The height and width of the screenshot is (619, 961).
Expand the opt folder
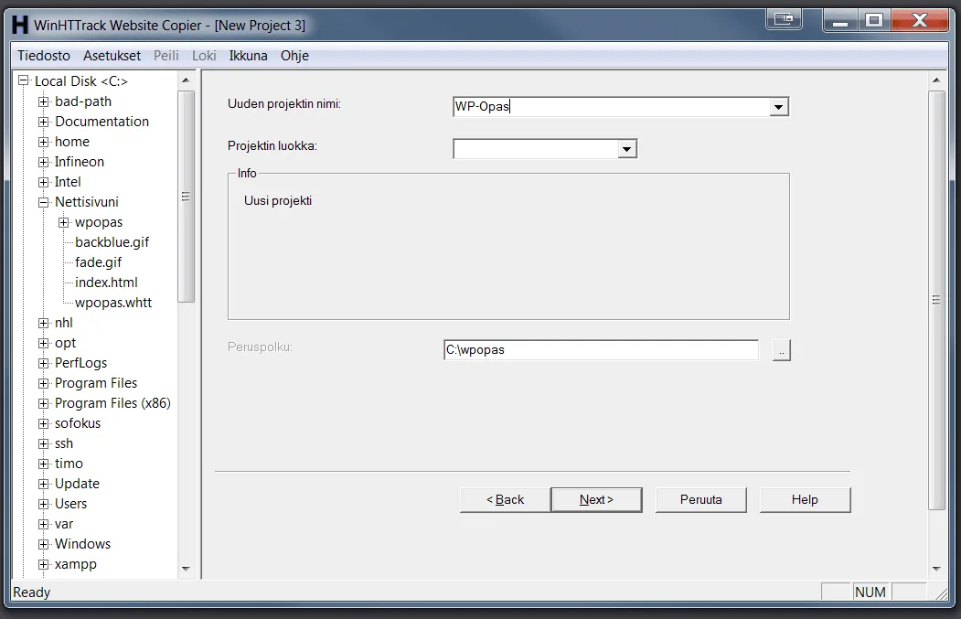(44, 343)
